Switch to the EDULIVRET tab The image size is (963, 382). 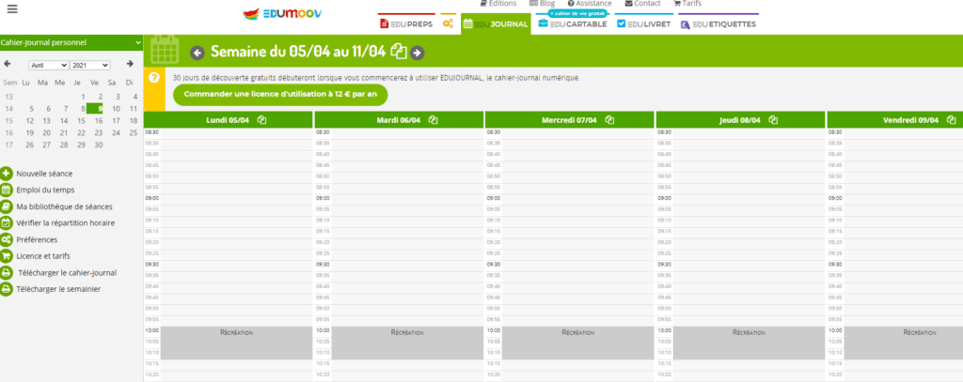coord(644,24)
